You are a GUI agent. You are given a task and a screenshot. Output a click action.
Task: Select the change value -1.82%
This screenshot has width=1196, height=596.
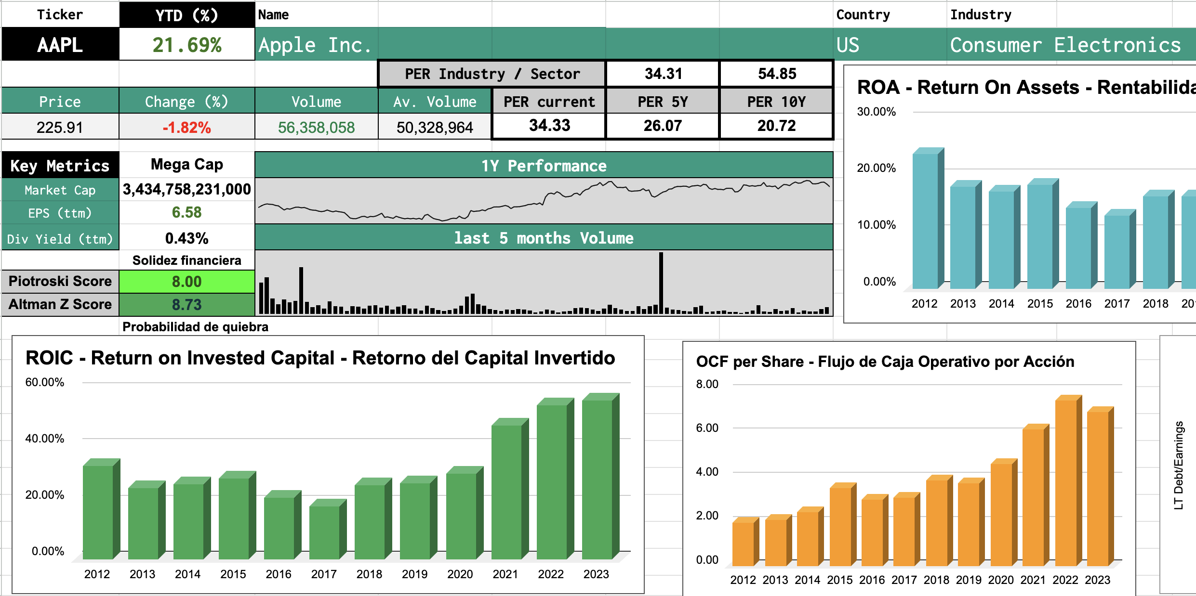pos(187,127)
